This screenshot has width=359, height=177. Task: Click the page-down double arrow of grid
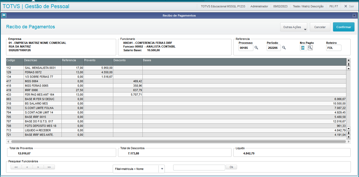click(x=348, y=133)
